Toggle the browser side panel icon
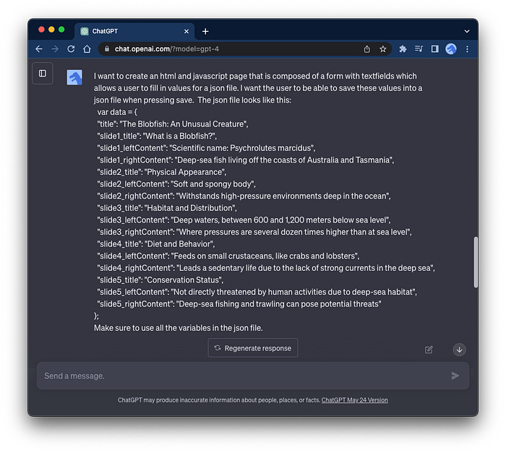 coord(434,49)
